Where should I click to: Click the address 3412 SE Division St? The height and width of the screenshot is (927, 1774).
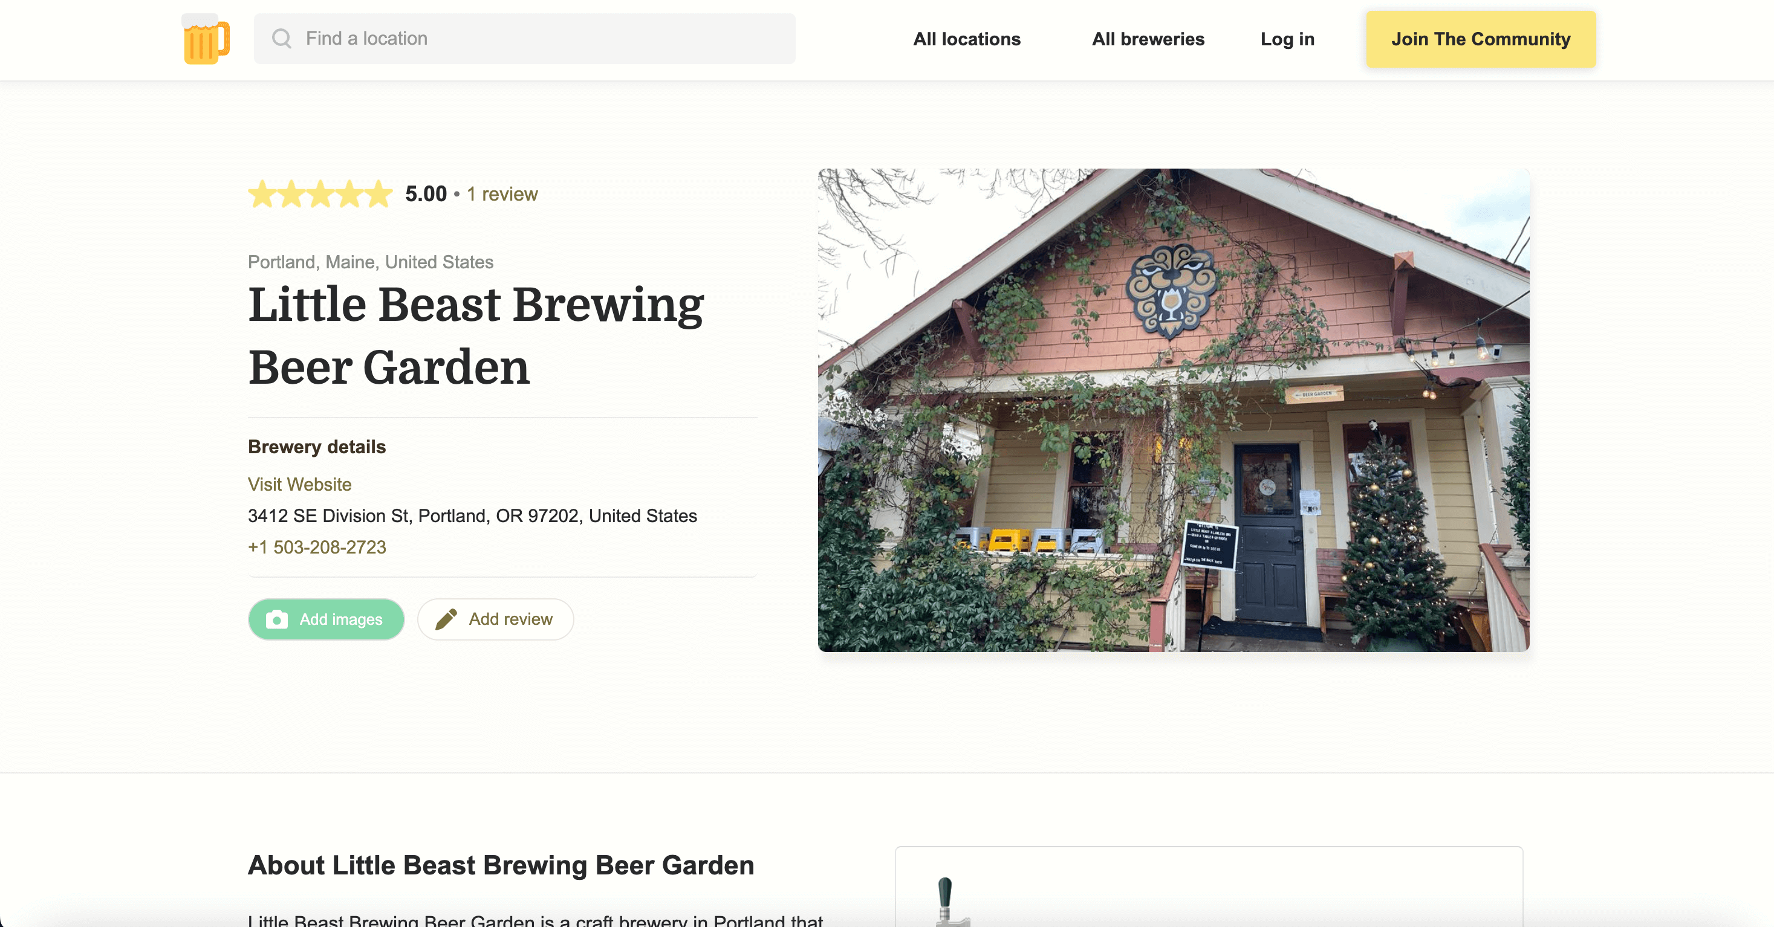click(472, 515)
